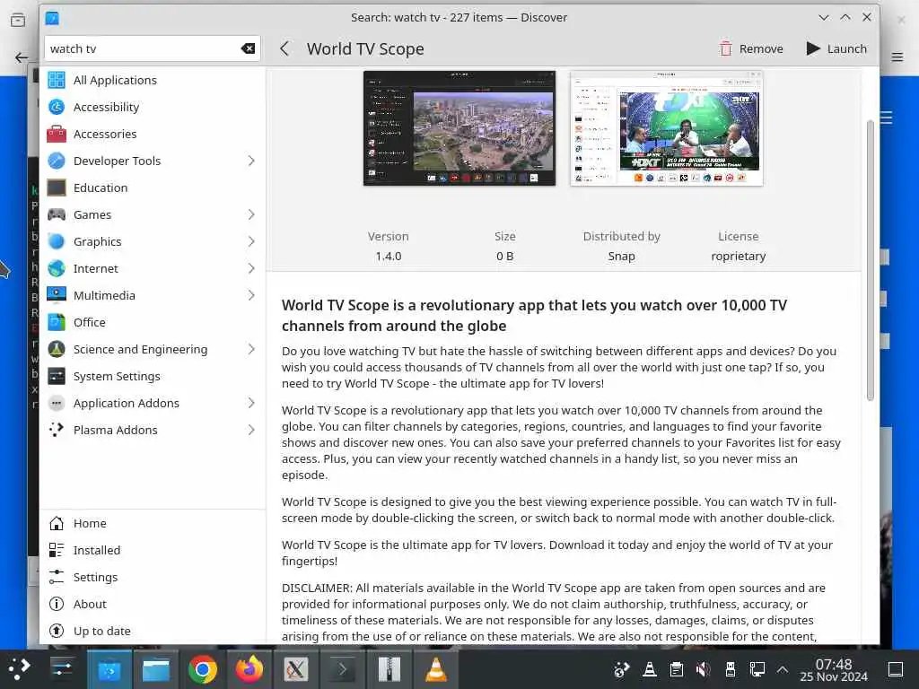This screenshot has width=919, height=689.
Task: Open the X application taskbar icon
Action: (296, 669)
